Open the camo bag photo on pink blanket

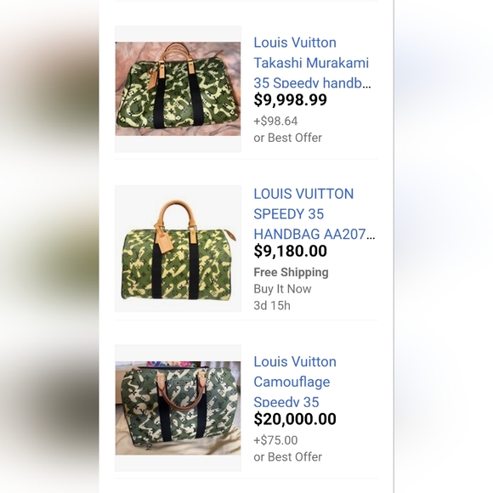178,89
